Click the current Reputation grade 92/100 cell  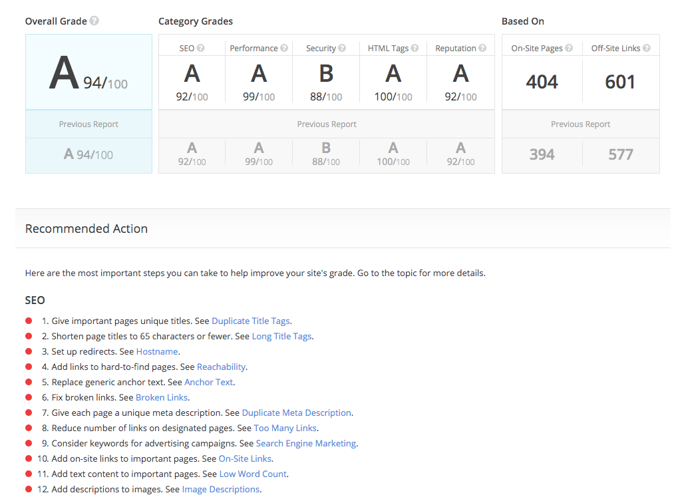pyautogui.click(x=460, y=83)
